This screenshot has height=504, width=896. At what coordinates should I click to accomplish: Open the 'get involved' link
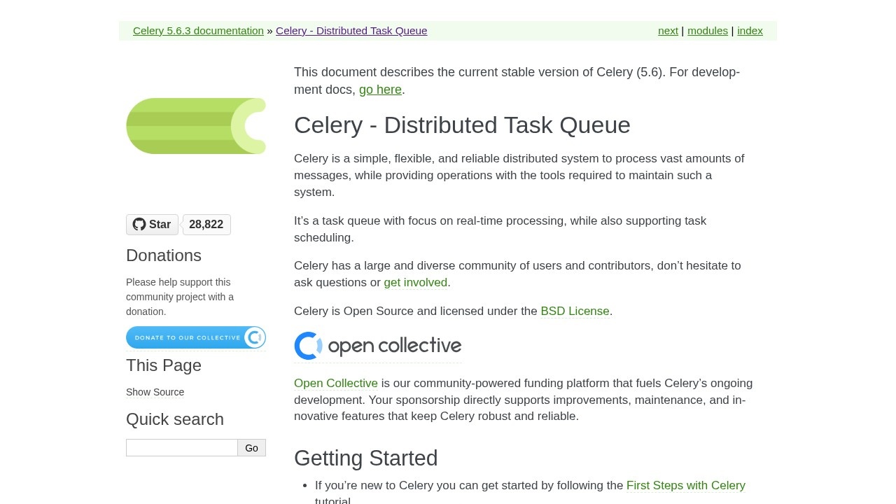[x=415, y=283]
